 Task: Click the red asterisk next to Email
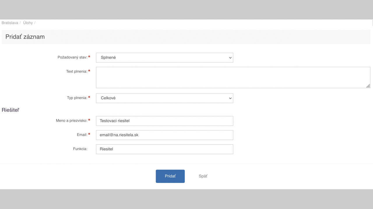click(89, 134)
